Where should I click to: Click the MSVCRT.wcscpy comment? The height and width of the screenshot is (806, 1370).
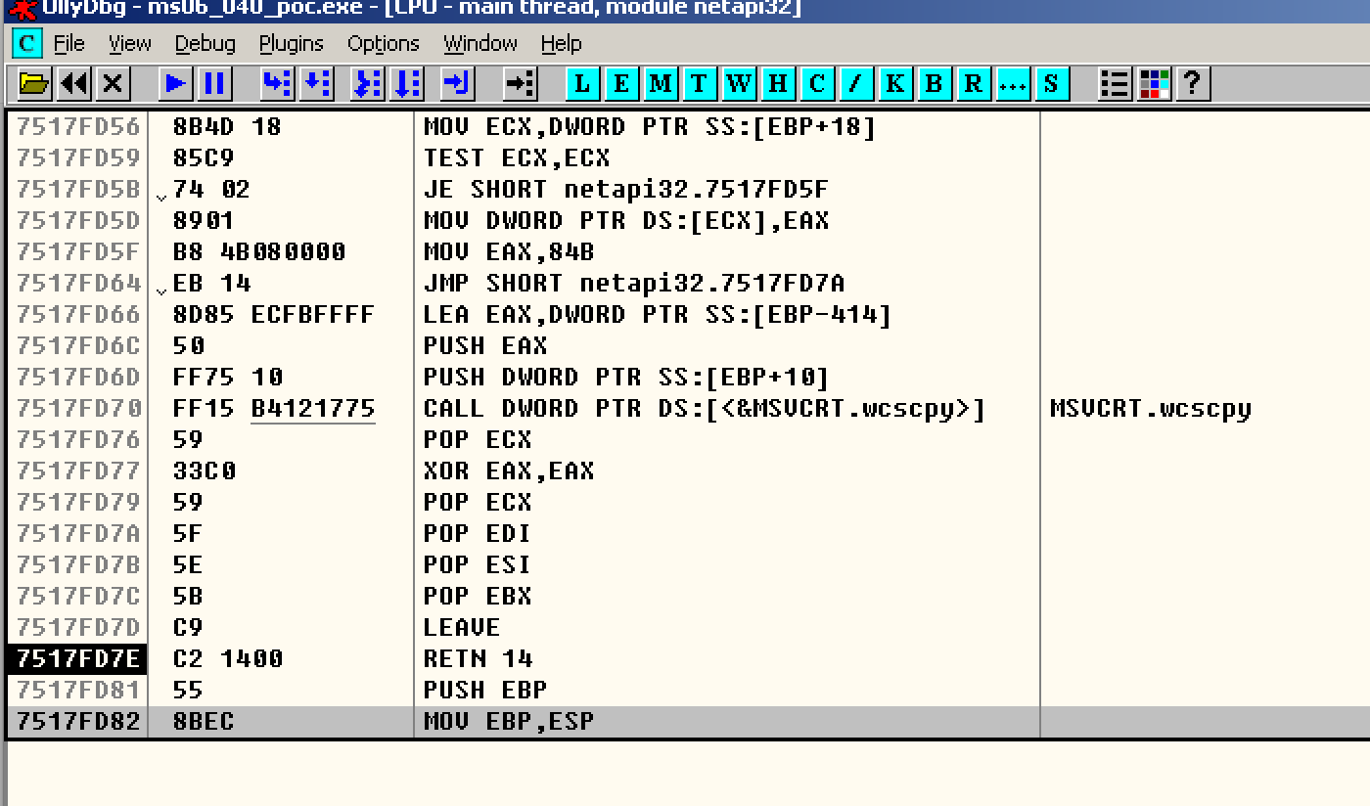1150,408
